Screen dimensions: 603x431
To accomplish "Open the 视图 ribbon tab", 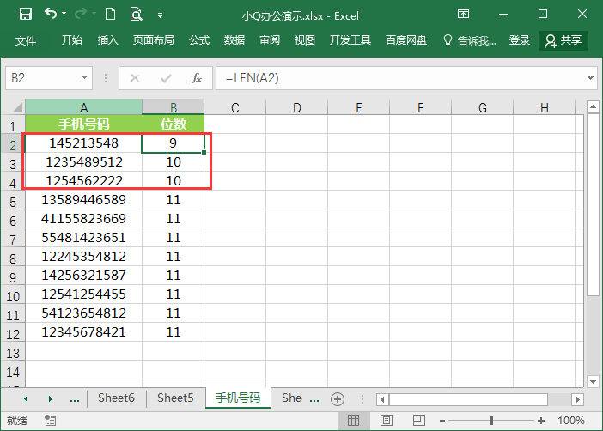I will coord(305,40).
